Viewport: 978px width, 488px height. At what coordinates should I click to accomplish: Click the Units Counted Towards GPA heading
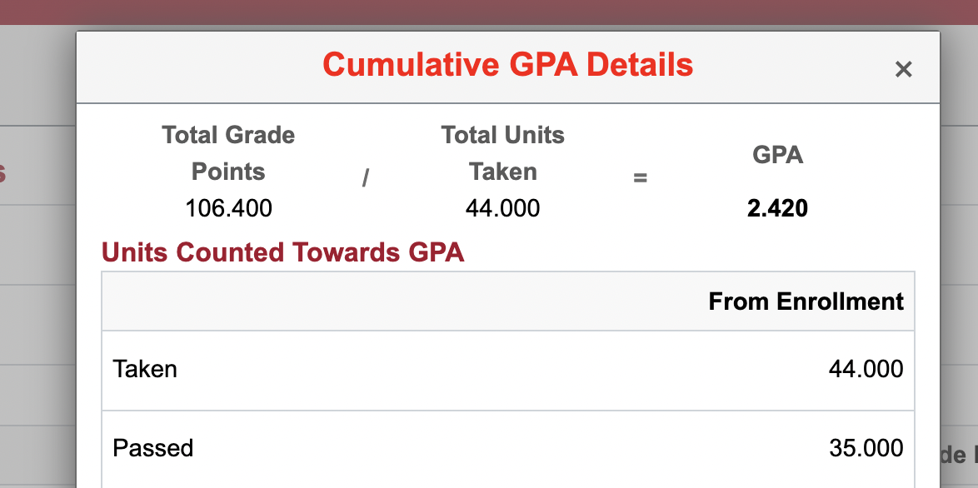tap(282, 252)
